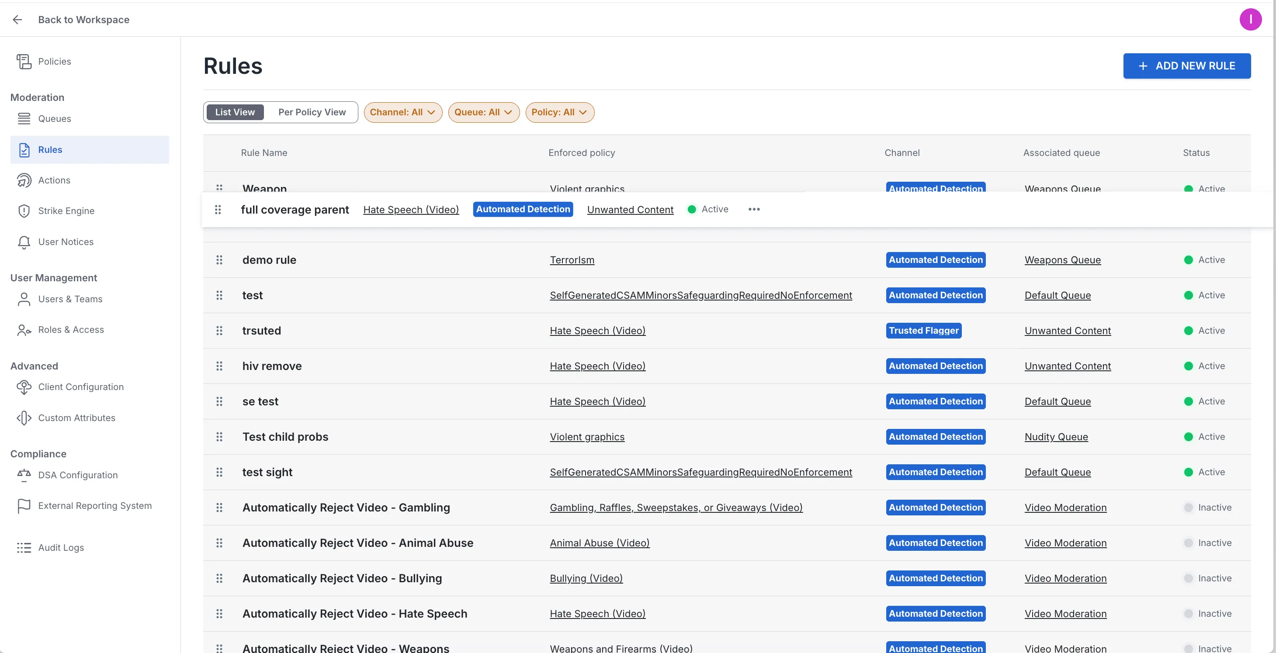Open Unwanted Content queue in hiv remove row
The image size is (1276, 653).
click(x=1068, y=366)
